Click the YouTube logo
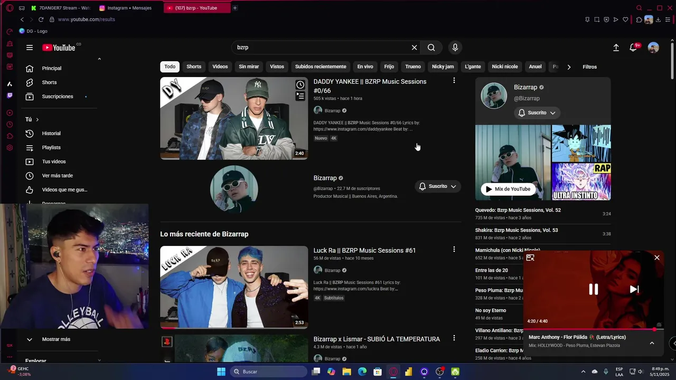 pyautogui.click(x=59, y=47)
